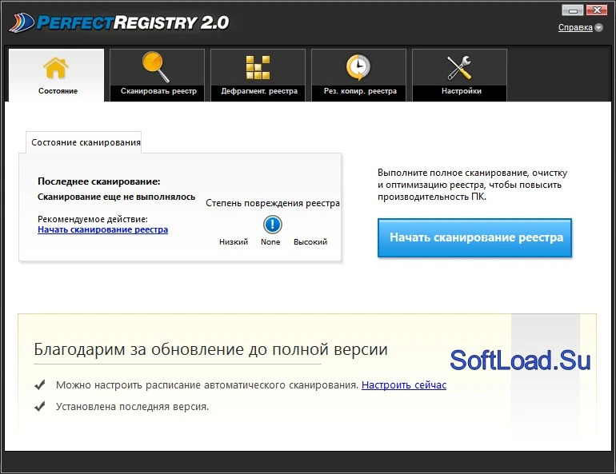Close the PerfectRegistry window
616x474 pixels.
coord(597,10)
